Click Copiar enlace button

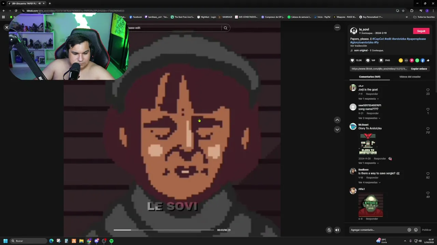(x=419, y=69)
